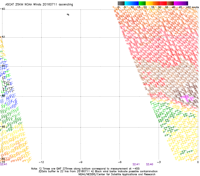
Task: Click the '-12' longitude label
Action: pyautogui.click(x=41, y=162)
